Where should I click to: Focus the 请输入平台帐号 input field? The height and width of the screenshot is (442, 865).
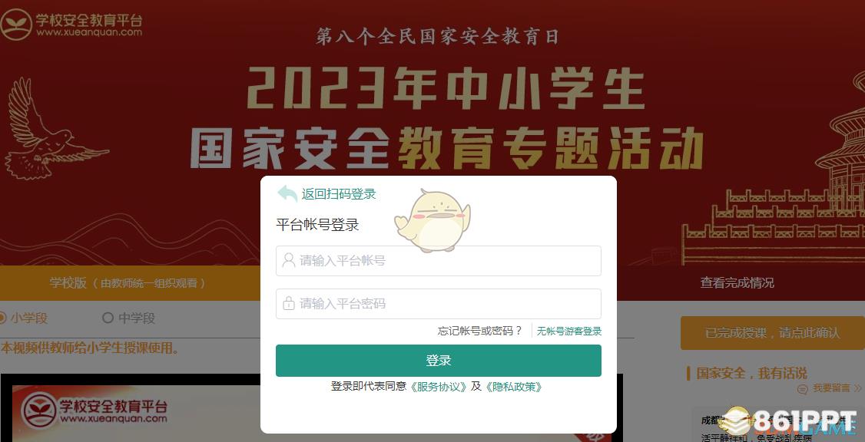pyautogui.click(x=439, y=261)
